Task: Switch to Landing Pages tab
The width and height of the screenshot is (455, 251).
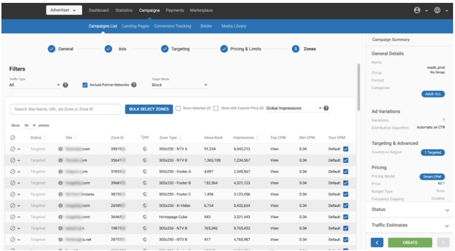Action: pyautogui.click(x=136, y=26)
